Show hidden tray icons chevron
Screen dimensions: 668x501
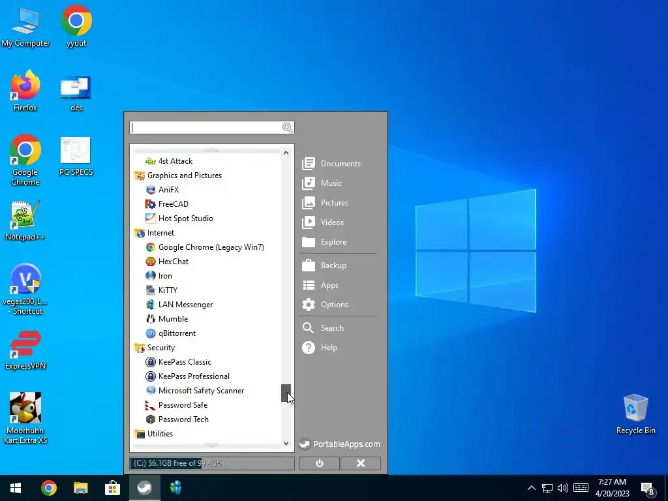pyautogui.click(x=531, y=488)
